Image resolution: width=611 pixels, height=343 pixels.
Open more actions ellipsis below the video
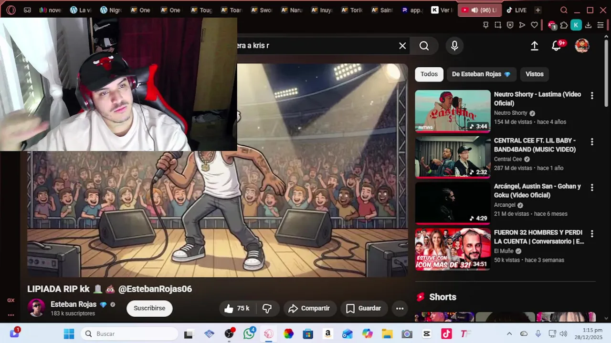(400, 309)
